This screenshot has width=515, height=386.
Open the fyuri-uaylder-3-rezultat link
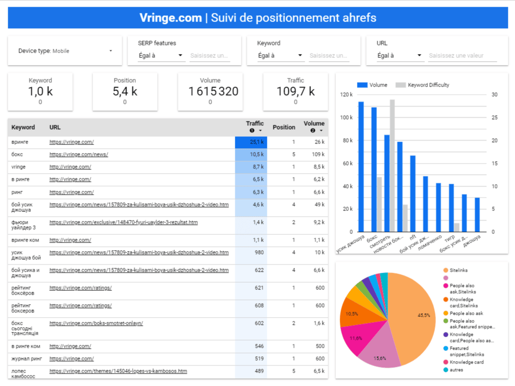click(124, 222)
